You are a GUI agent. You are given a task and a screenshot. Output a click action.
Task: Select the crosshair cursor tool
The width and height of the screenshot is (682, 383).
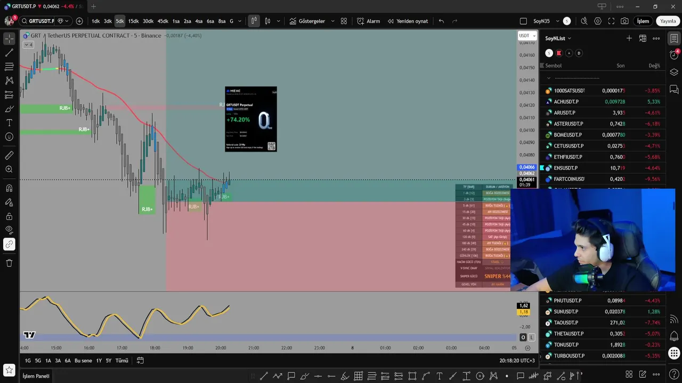9,39
